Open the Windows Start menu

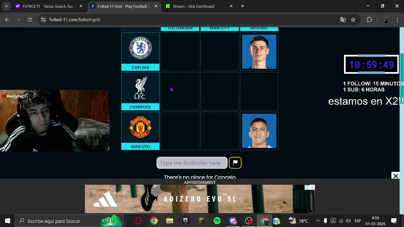8,221
